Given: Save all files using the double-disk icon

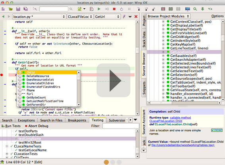Looking at the screenshot, I should (x=26, y=9).
